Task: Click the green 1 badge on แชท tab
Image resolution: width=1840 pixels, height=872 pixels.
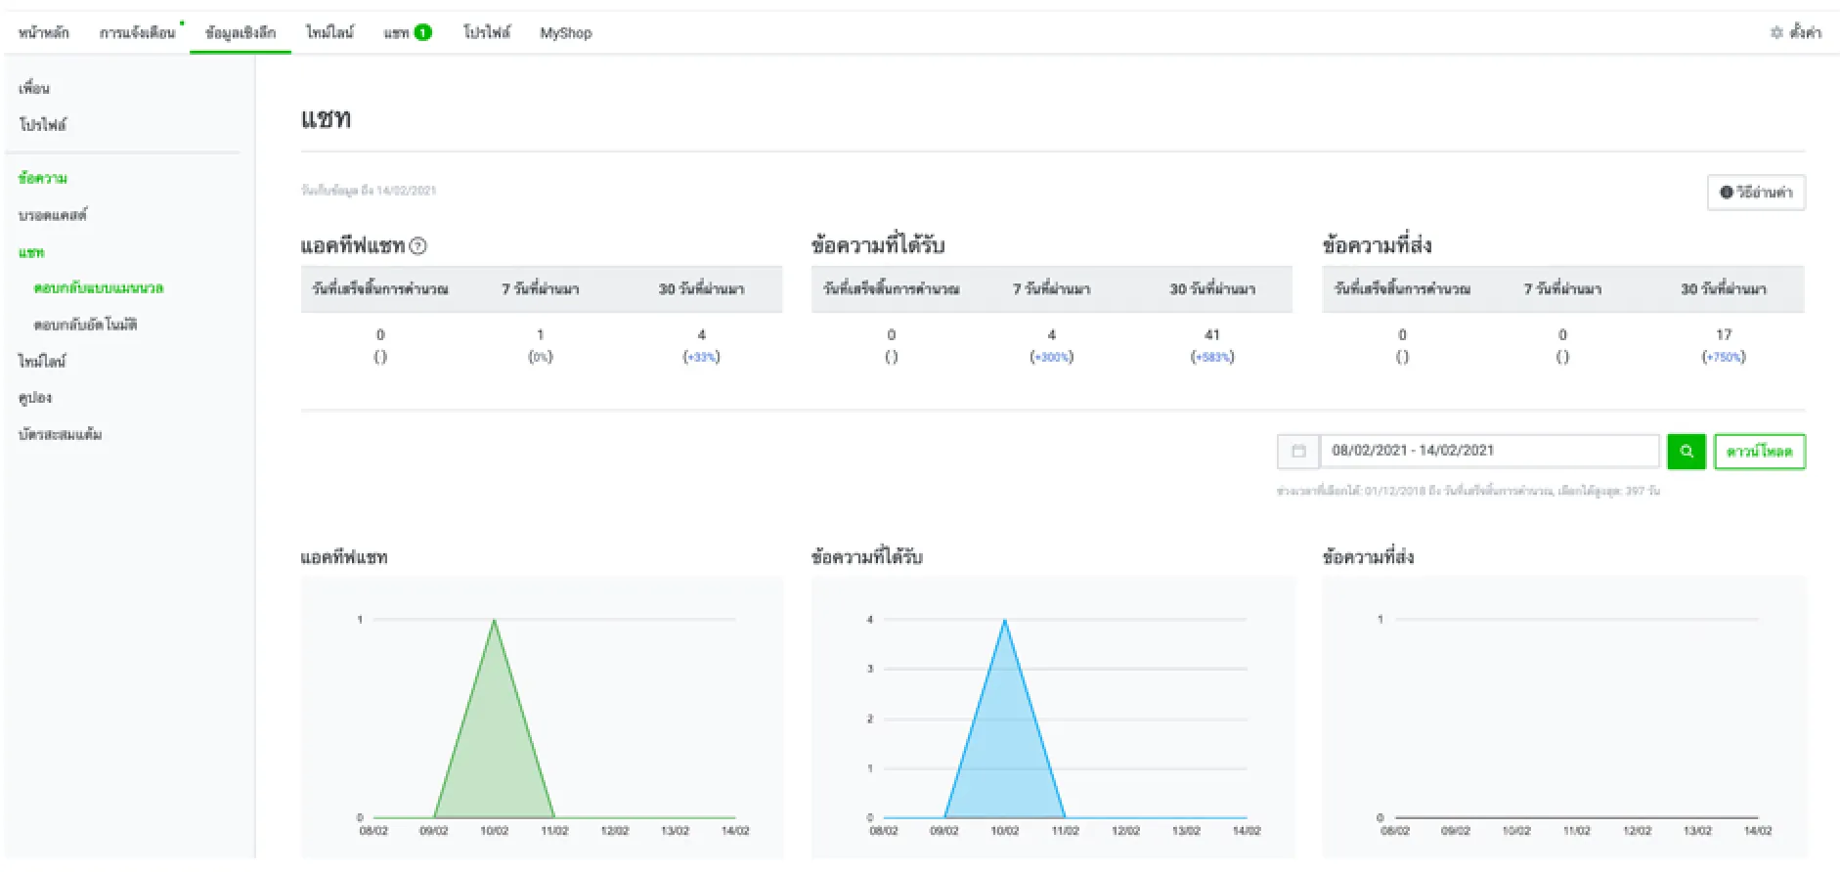Action: tap(423, 32)
